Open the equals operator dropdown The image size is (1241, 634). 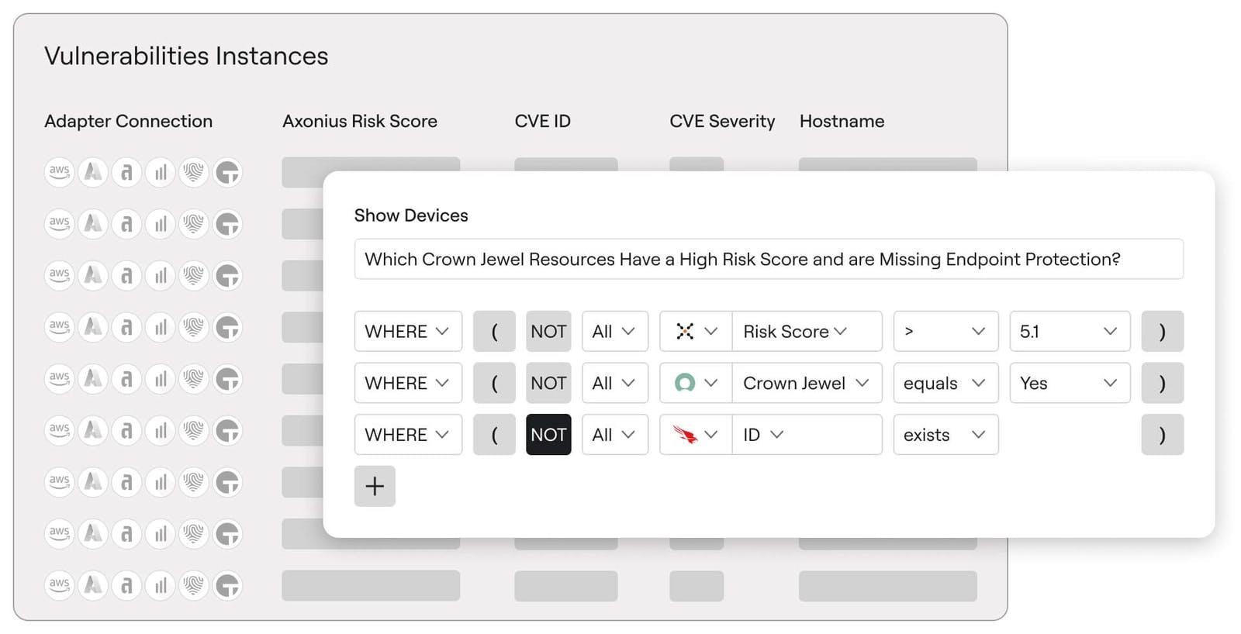point(945,383)
